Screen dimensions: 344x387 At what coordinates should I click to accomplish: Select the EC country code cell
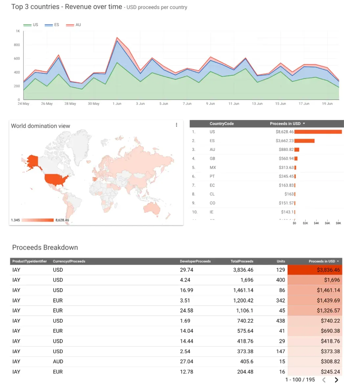[x=212, y=185]
